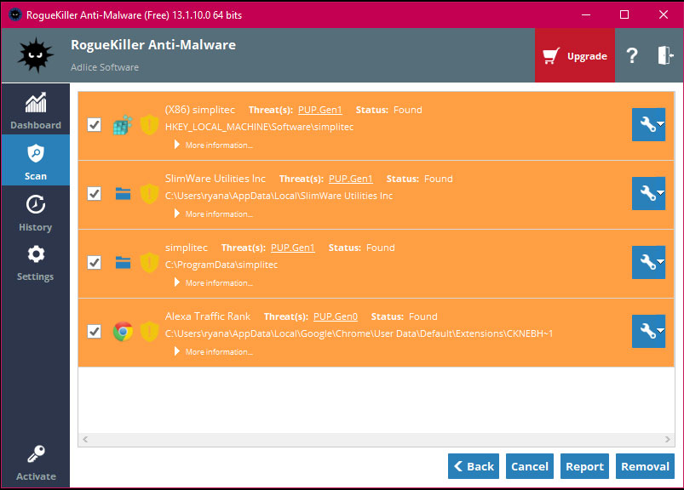
Task: Open PUP.Gen1 link for SlimWare Utilities Inc
Action: (350, 179)
